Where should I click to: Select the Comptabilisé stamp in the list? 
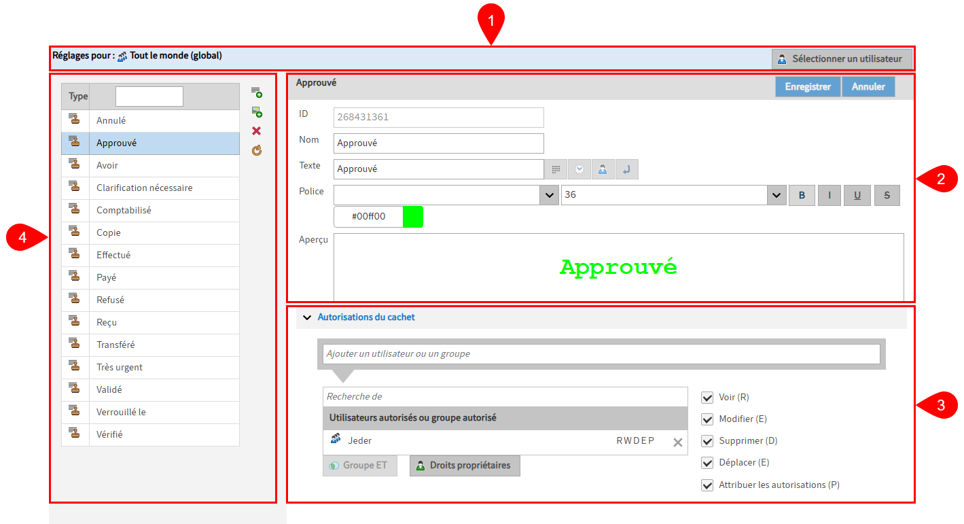124,211
